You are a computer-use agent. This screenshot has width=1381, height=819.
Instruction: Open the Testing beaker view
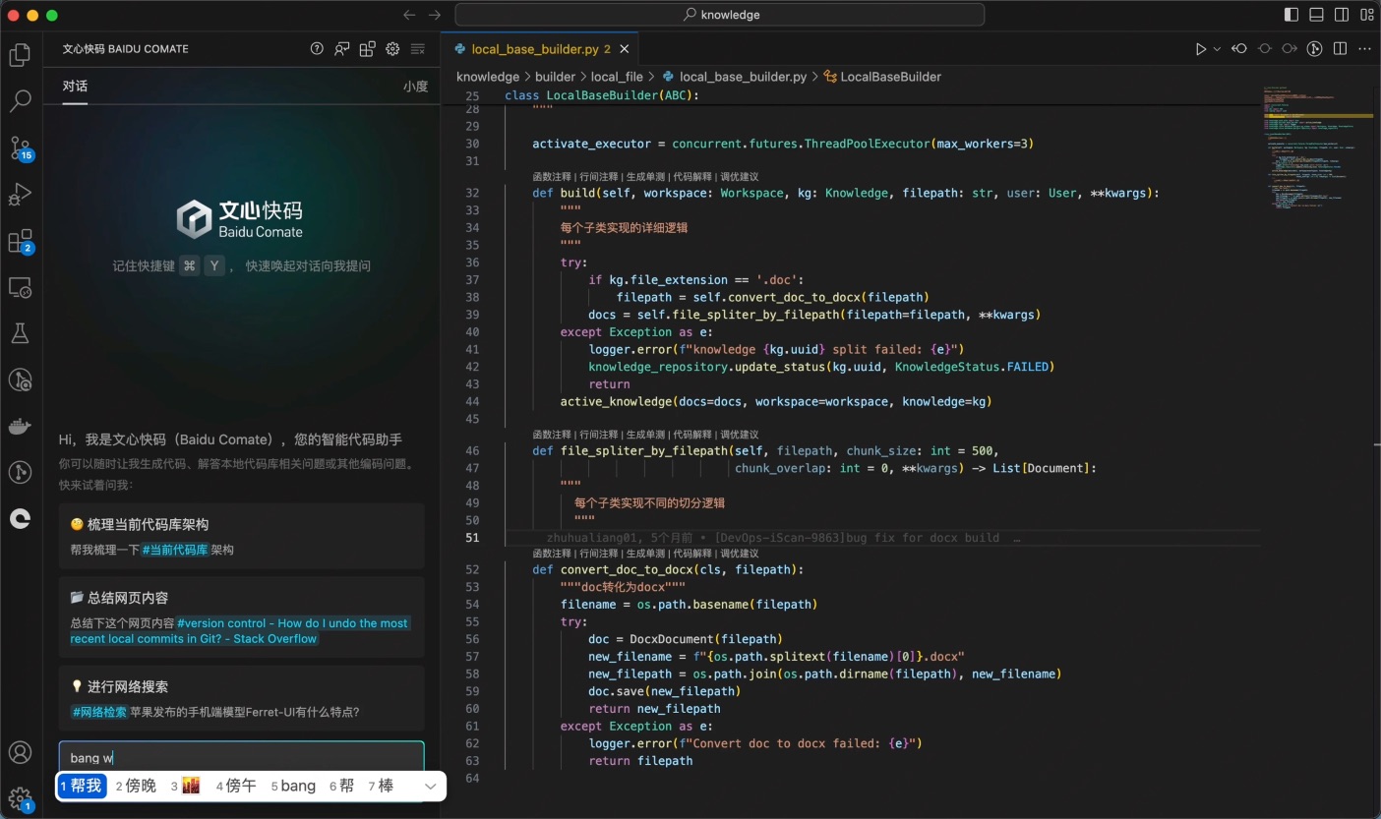tap(20, 333)
